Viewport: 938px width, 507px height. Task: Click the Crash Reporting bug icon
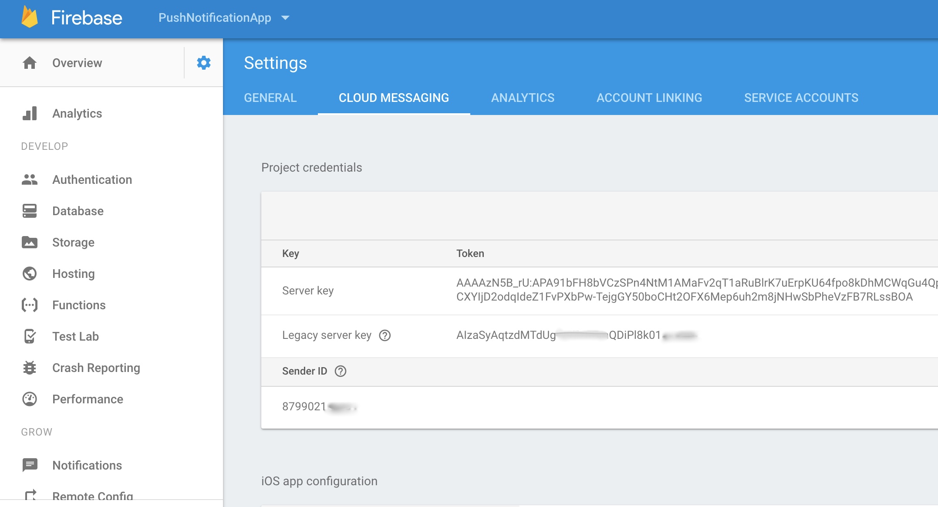tap(30, 368)
